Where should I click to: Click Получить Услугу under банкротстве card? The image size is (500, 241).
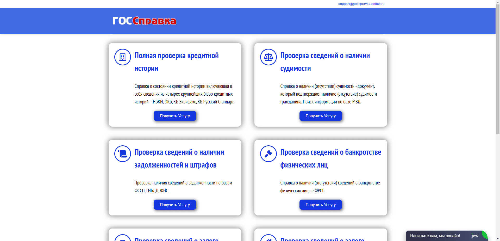coord(321,205)
